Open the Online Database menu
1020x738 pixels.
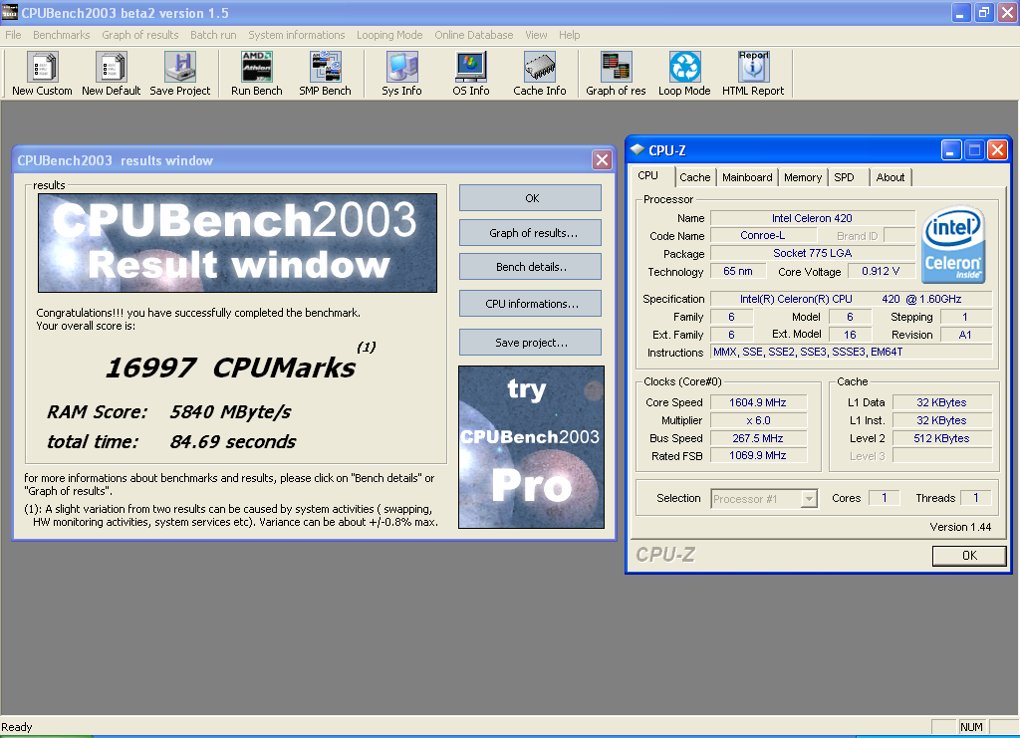point(473,35)
